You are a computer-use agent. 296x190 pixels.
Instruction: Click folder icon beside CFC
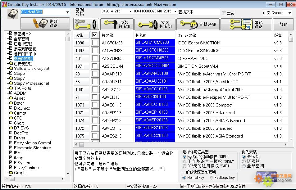[11, 118]
